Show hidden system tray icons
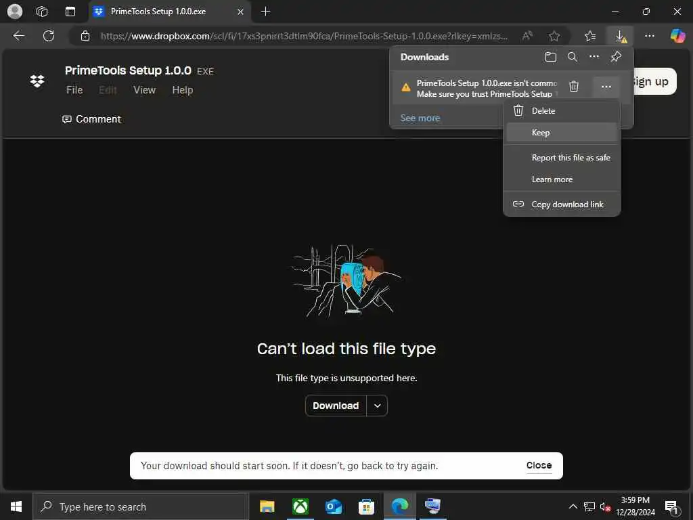 (x=573, y=506)
